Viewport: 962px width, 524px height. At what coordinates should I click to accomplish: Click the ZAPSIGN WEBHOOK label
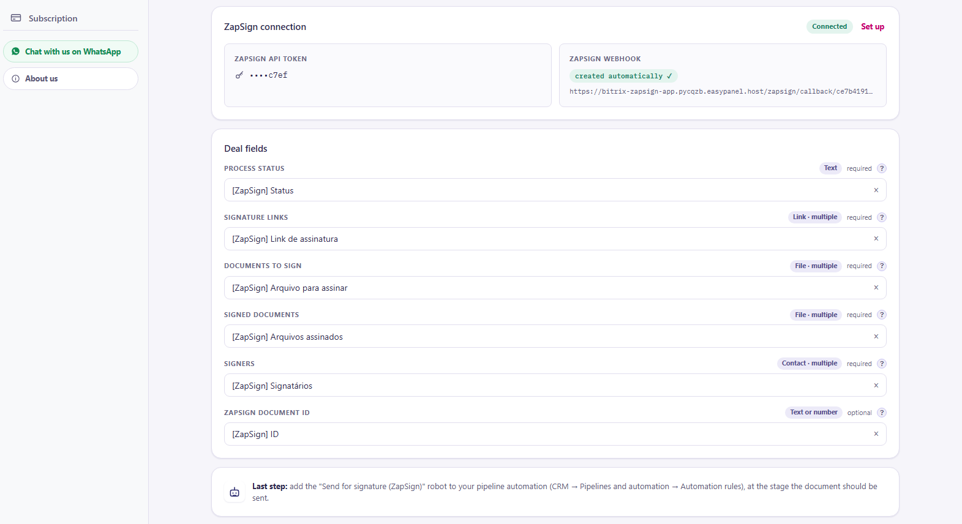click(605, 59)
